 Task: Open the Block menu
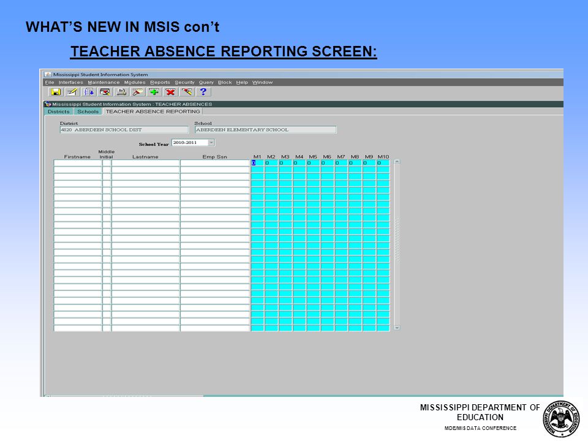tap(225, 83)
